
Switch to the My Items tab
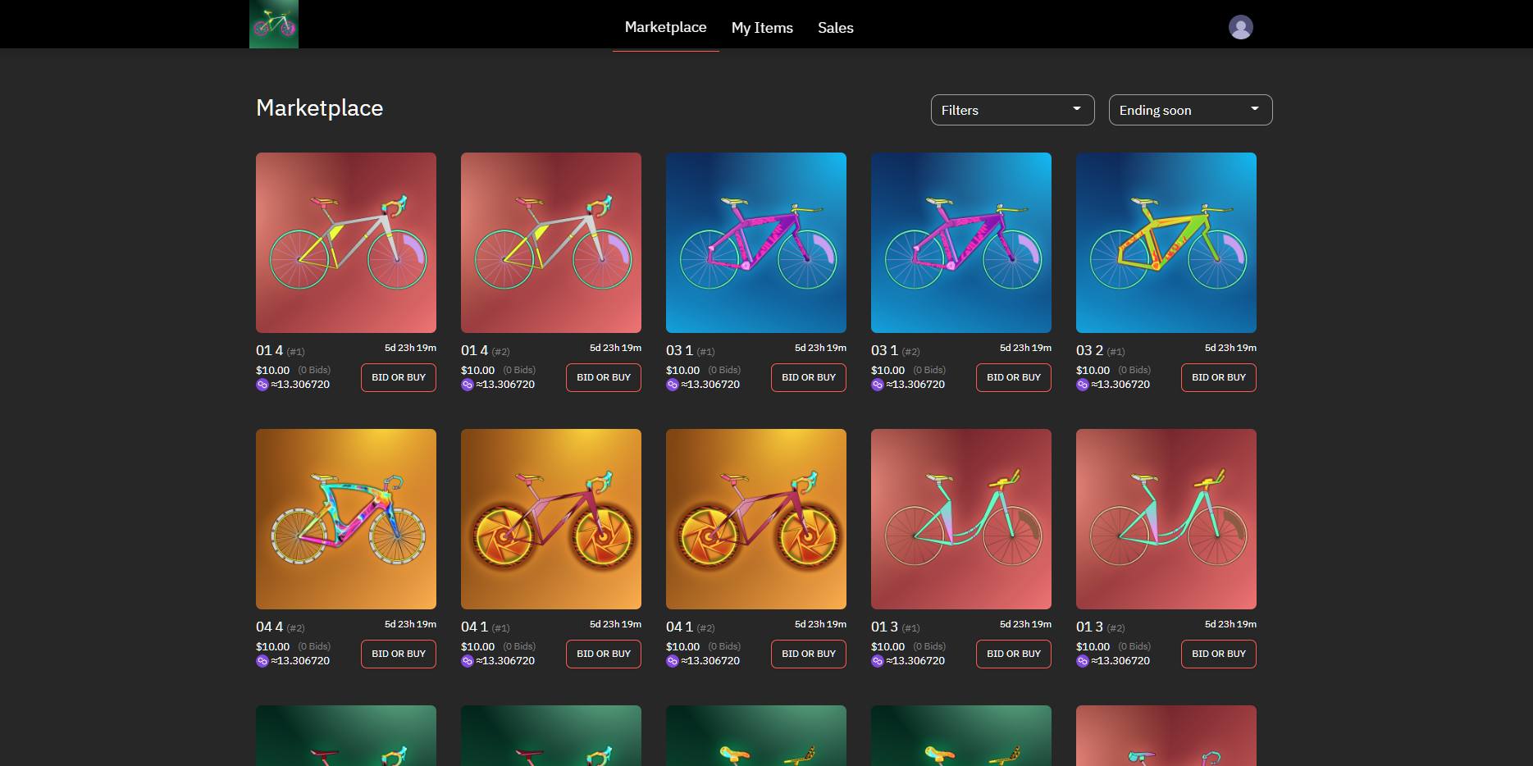pyautogui.click(x=762, y=28)
